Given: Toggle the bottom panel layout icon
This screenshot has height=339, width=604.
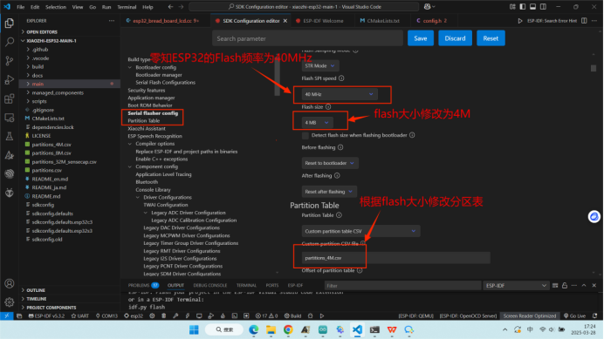Looking at the screenshot, I should click(x=532, y=7).
